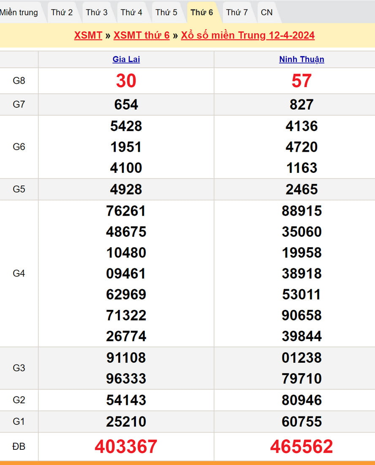Select the G2 result 80946

302,400
